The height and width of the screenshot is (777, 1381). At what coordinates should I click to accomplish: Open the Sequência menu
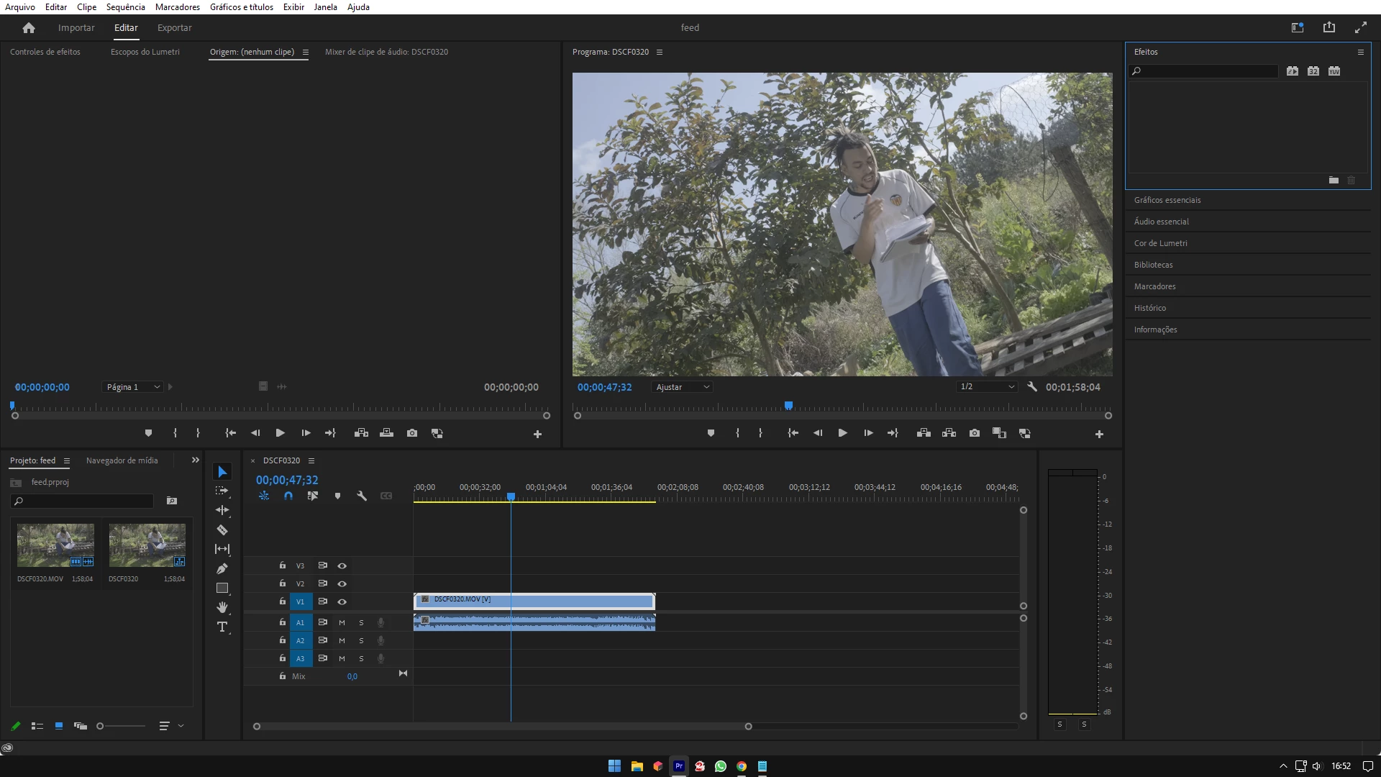pos(125,7)
